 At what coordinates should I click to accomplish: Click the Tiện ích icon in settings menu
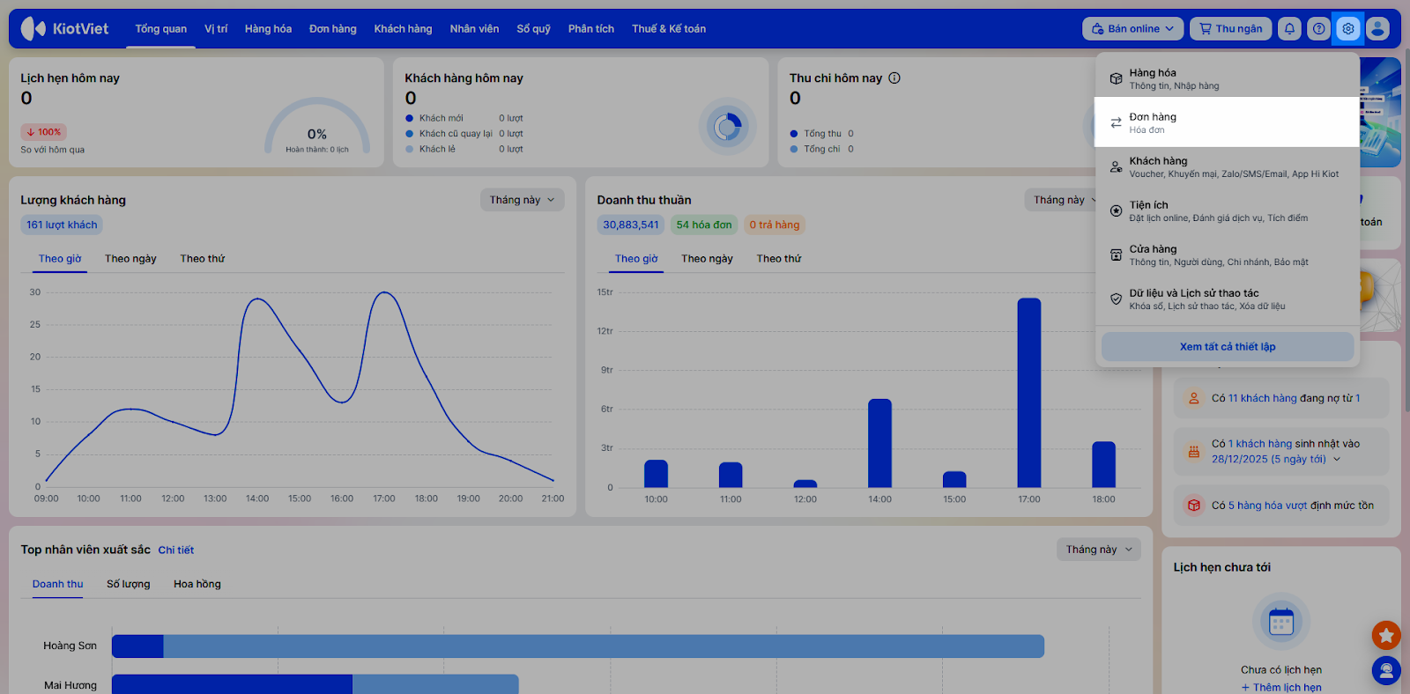pos(1116,210)
